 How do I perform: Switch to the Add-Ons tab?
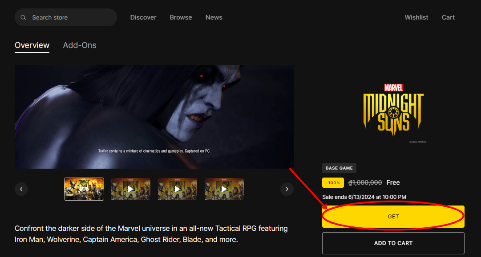pyautogui.click(x=80, y=45)
